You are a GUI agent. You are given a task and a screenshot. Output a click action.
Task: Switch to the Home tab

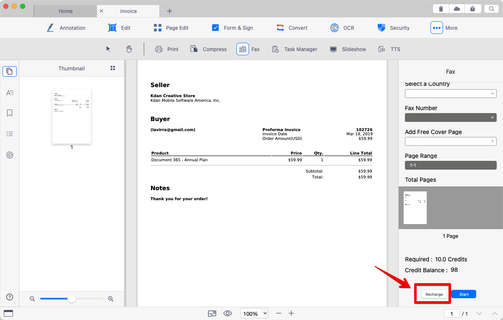(65, 11)
